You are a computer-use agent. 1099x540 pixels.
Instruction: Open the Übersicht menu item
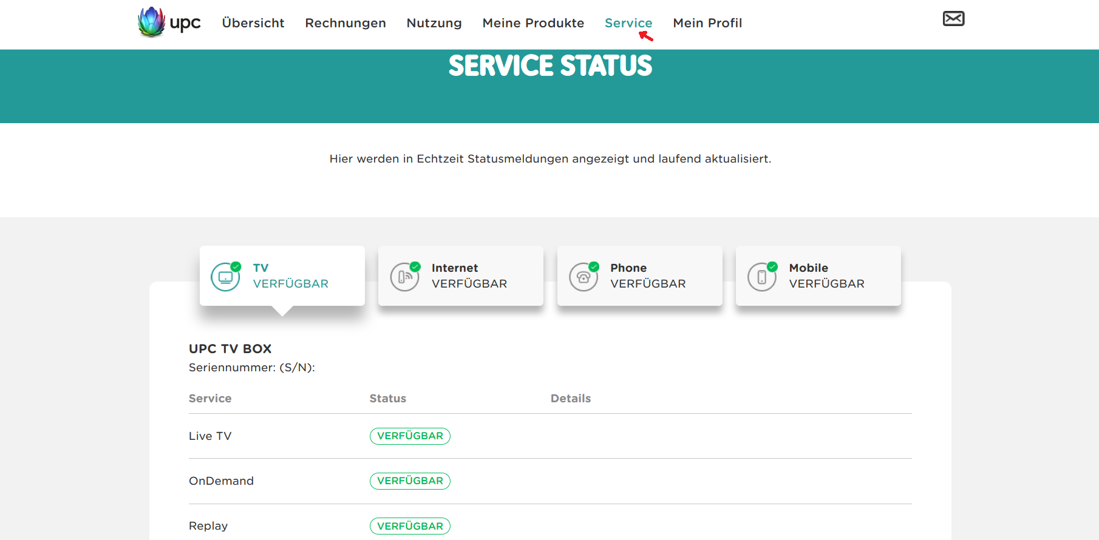pyautogui.click(x=253, y=23)
